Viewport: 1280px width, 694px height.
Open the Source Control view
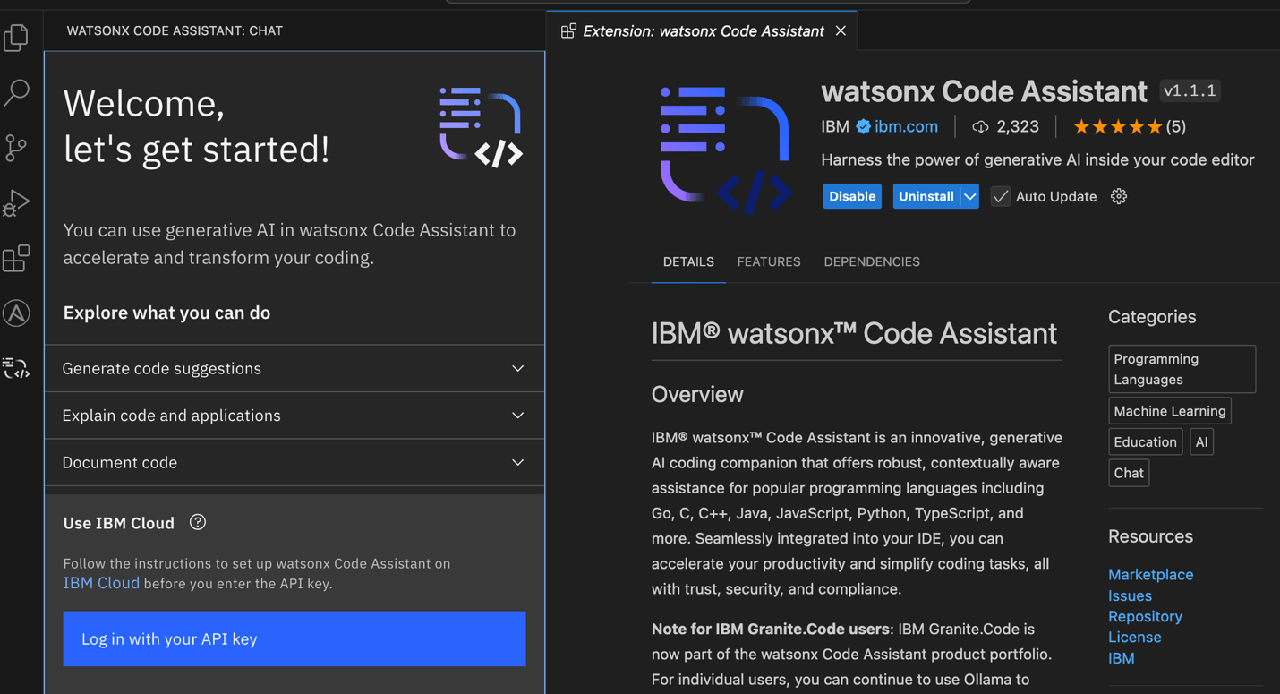16,148
